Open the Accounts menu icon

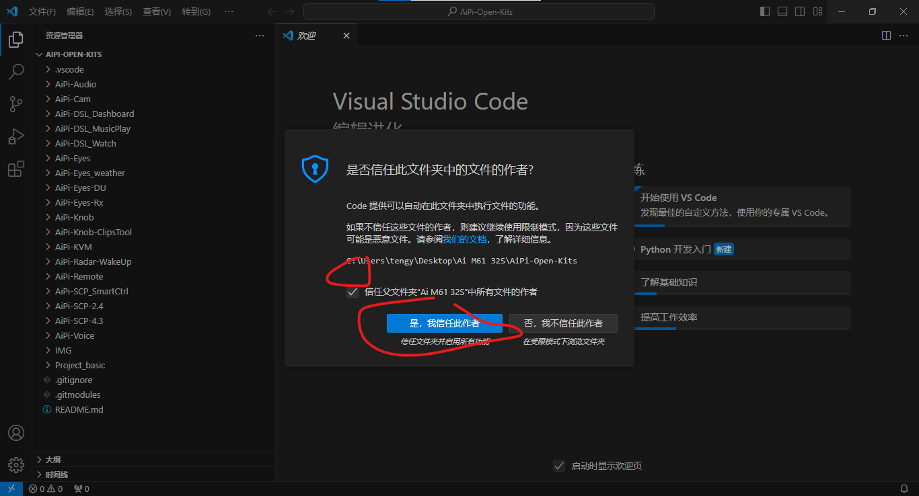pyautogui.click(x=16, y=433)
